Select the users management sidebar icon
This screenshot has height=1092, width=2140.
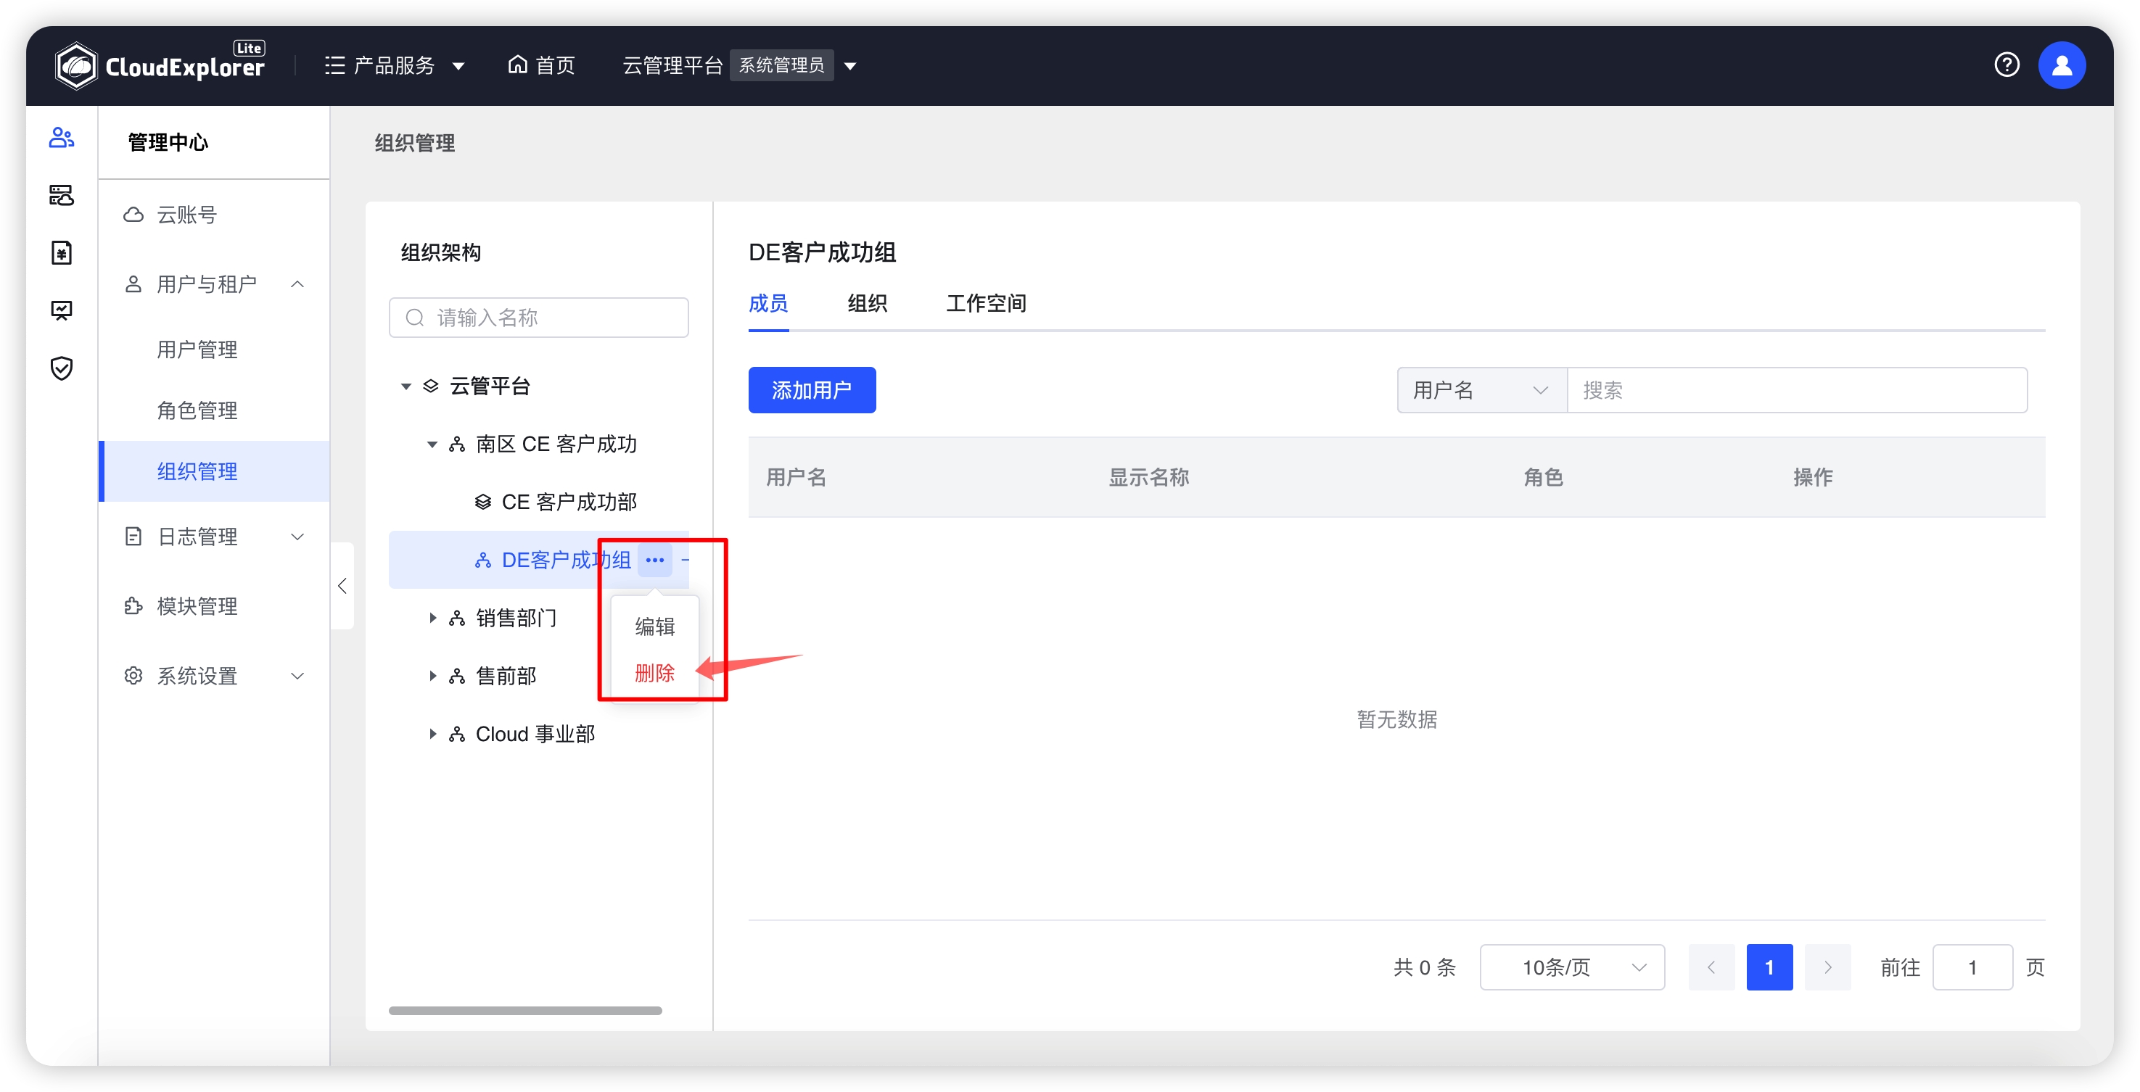(x=62, y=138)
